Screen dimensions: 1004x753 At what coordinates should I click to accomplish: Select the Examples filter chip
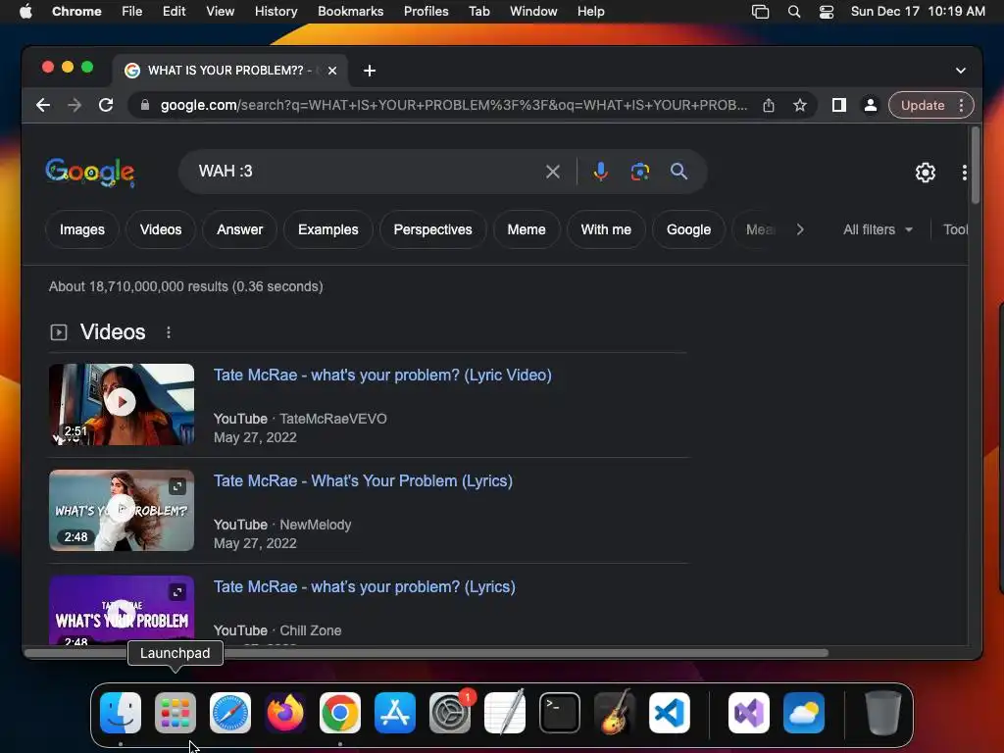click(327, 229)
